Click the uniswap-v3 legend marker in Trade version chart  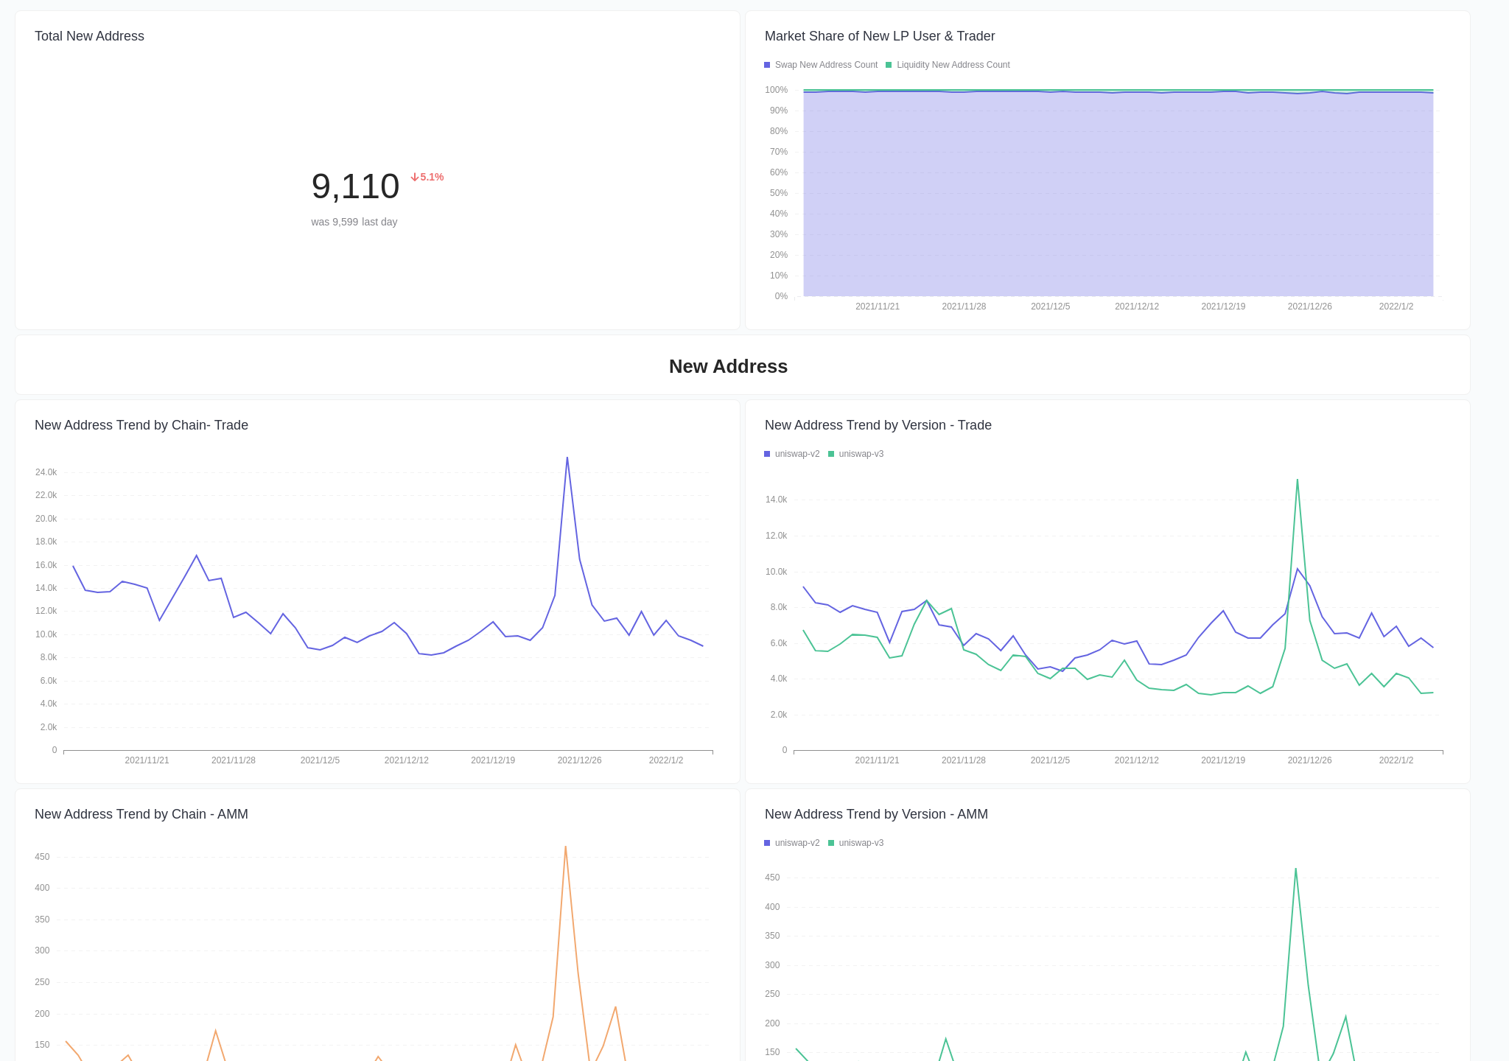[x=830, y=454]
